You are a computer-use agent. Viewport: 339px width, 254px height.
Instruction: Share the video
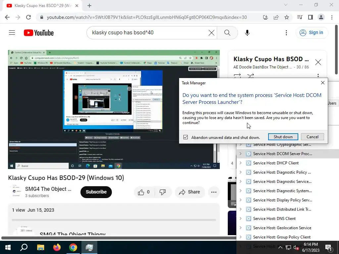(x=190, y=192)
